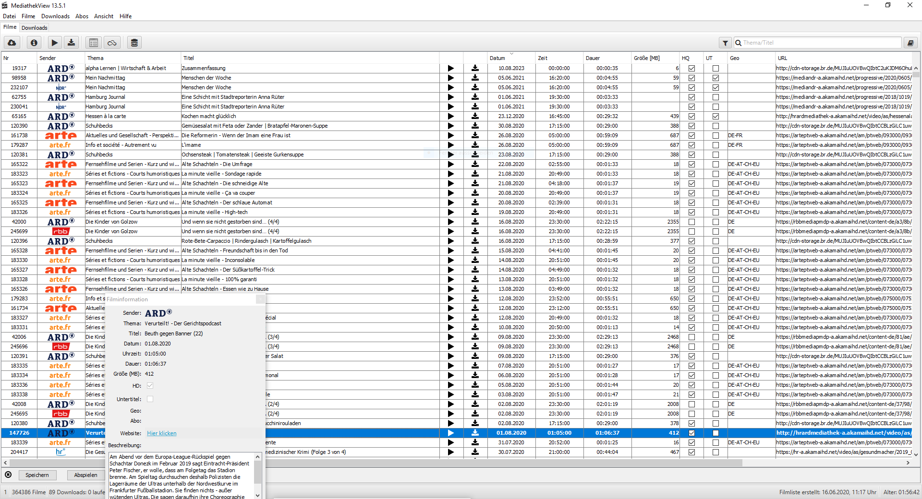Click the Speichern button
The width and height of the screenshot is (922, 499).
point(37,475)
